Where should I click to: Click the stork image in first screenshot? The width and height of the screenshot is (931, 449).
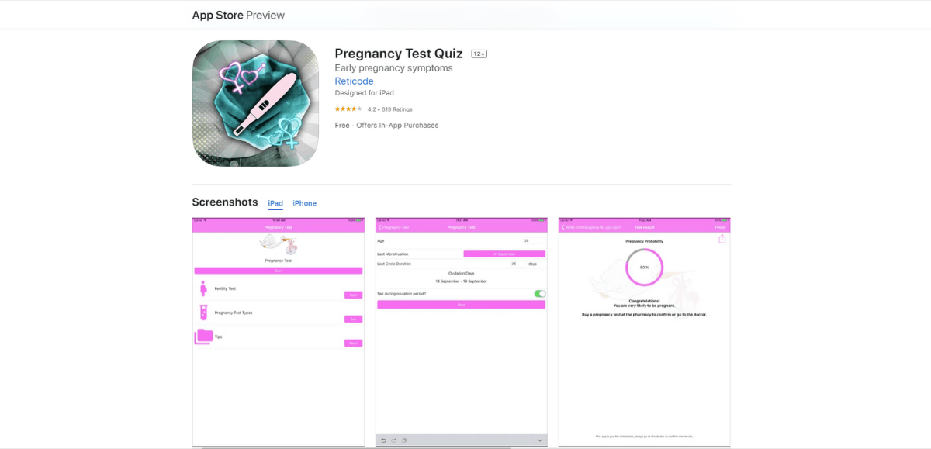point(279,245)
